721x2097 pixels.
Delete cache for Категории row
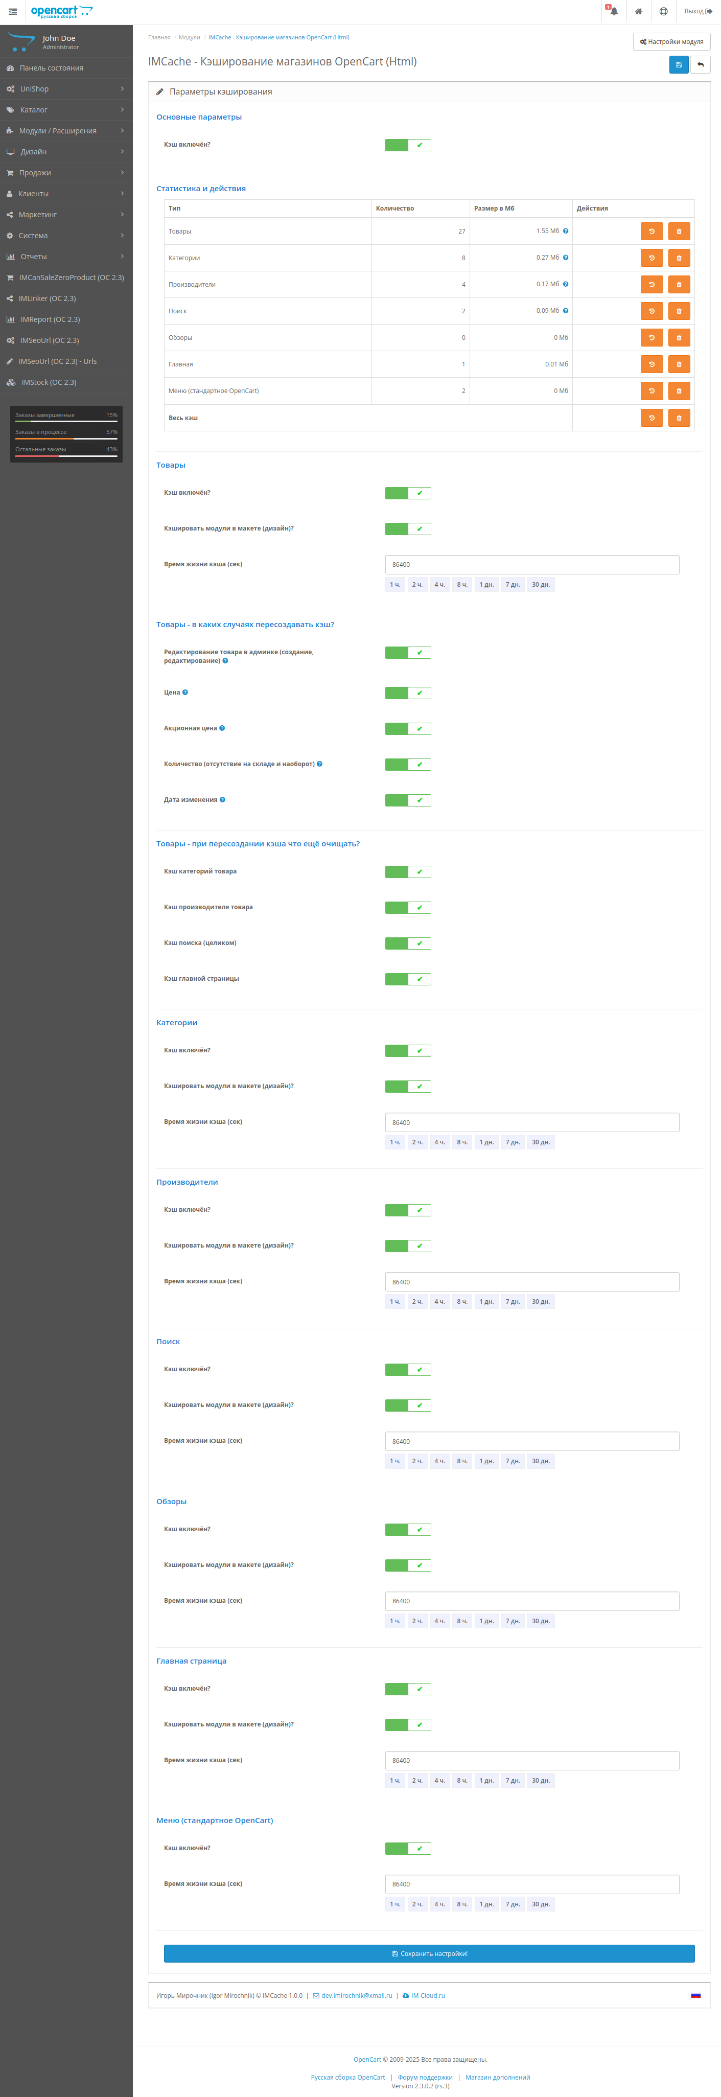tap(679, 258)
